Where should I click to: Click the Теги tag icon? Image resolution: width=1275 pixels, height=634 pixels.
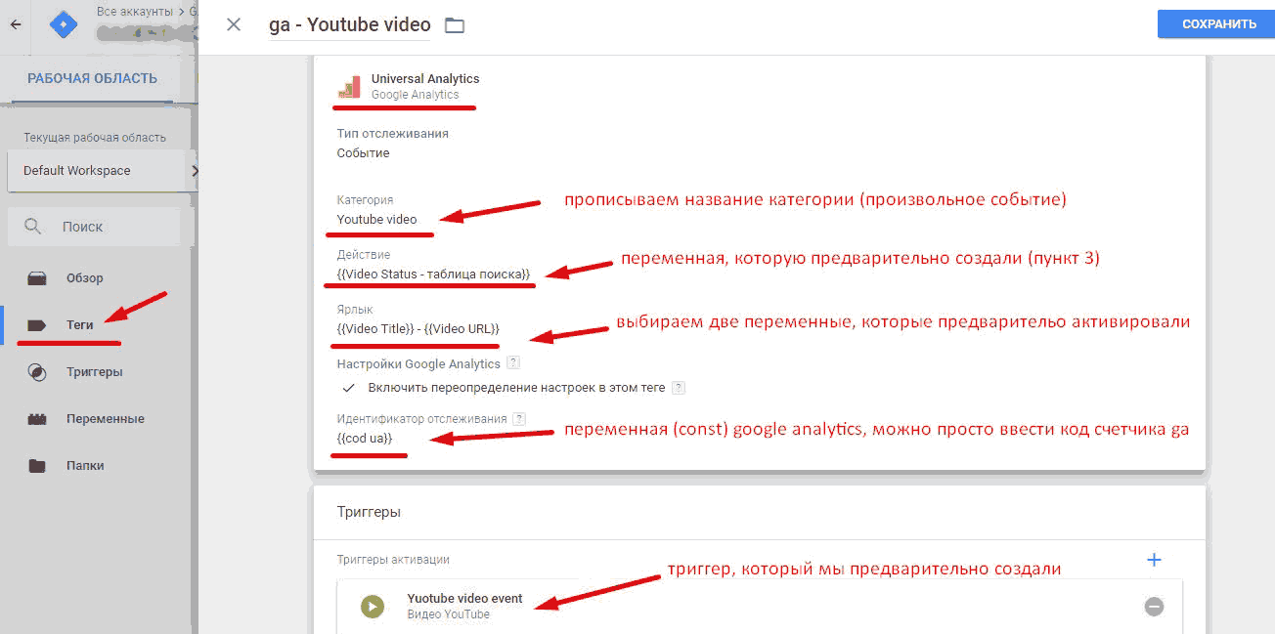click(37, 325)
